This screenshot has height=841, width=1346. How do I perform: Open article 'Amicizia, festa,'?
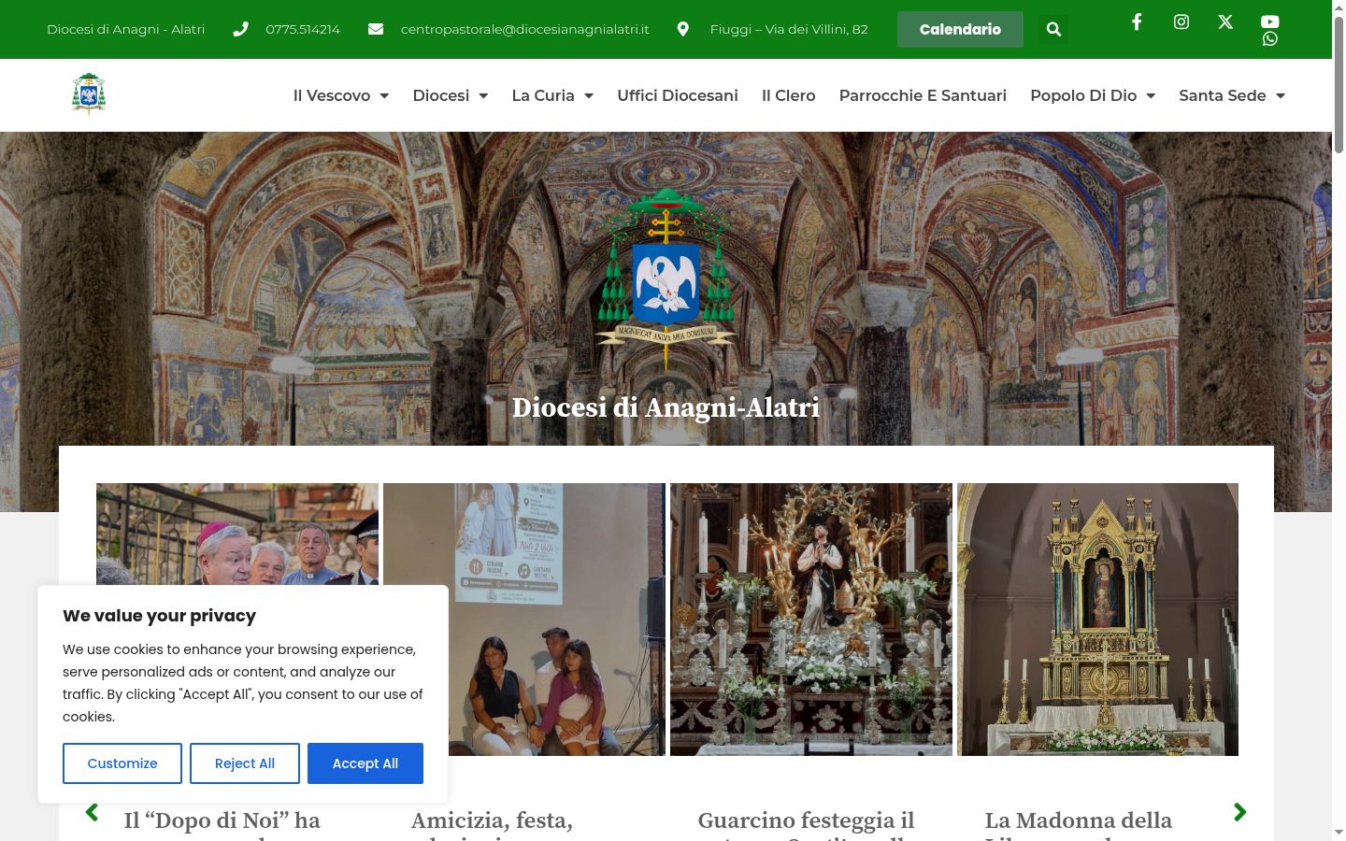point(492,820)
